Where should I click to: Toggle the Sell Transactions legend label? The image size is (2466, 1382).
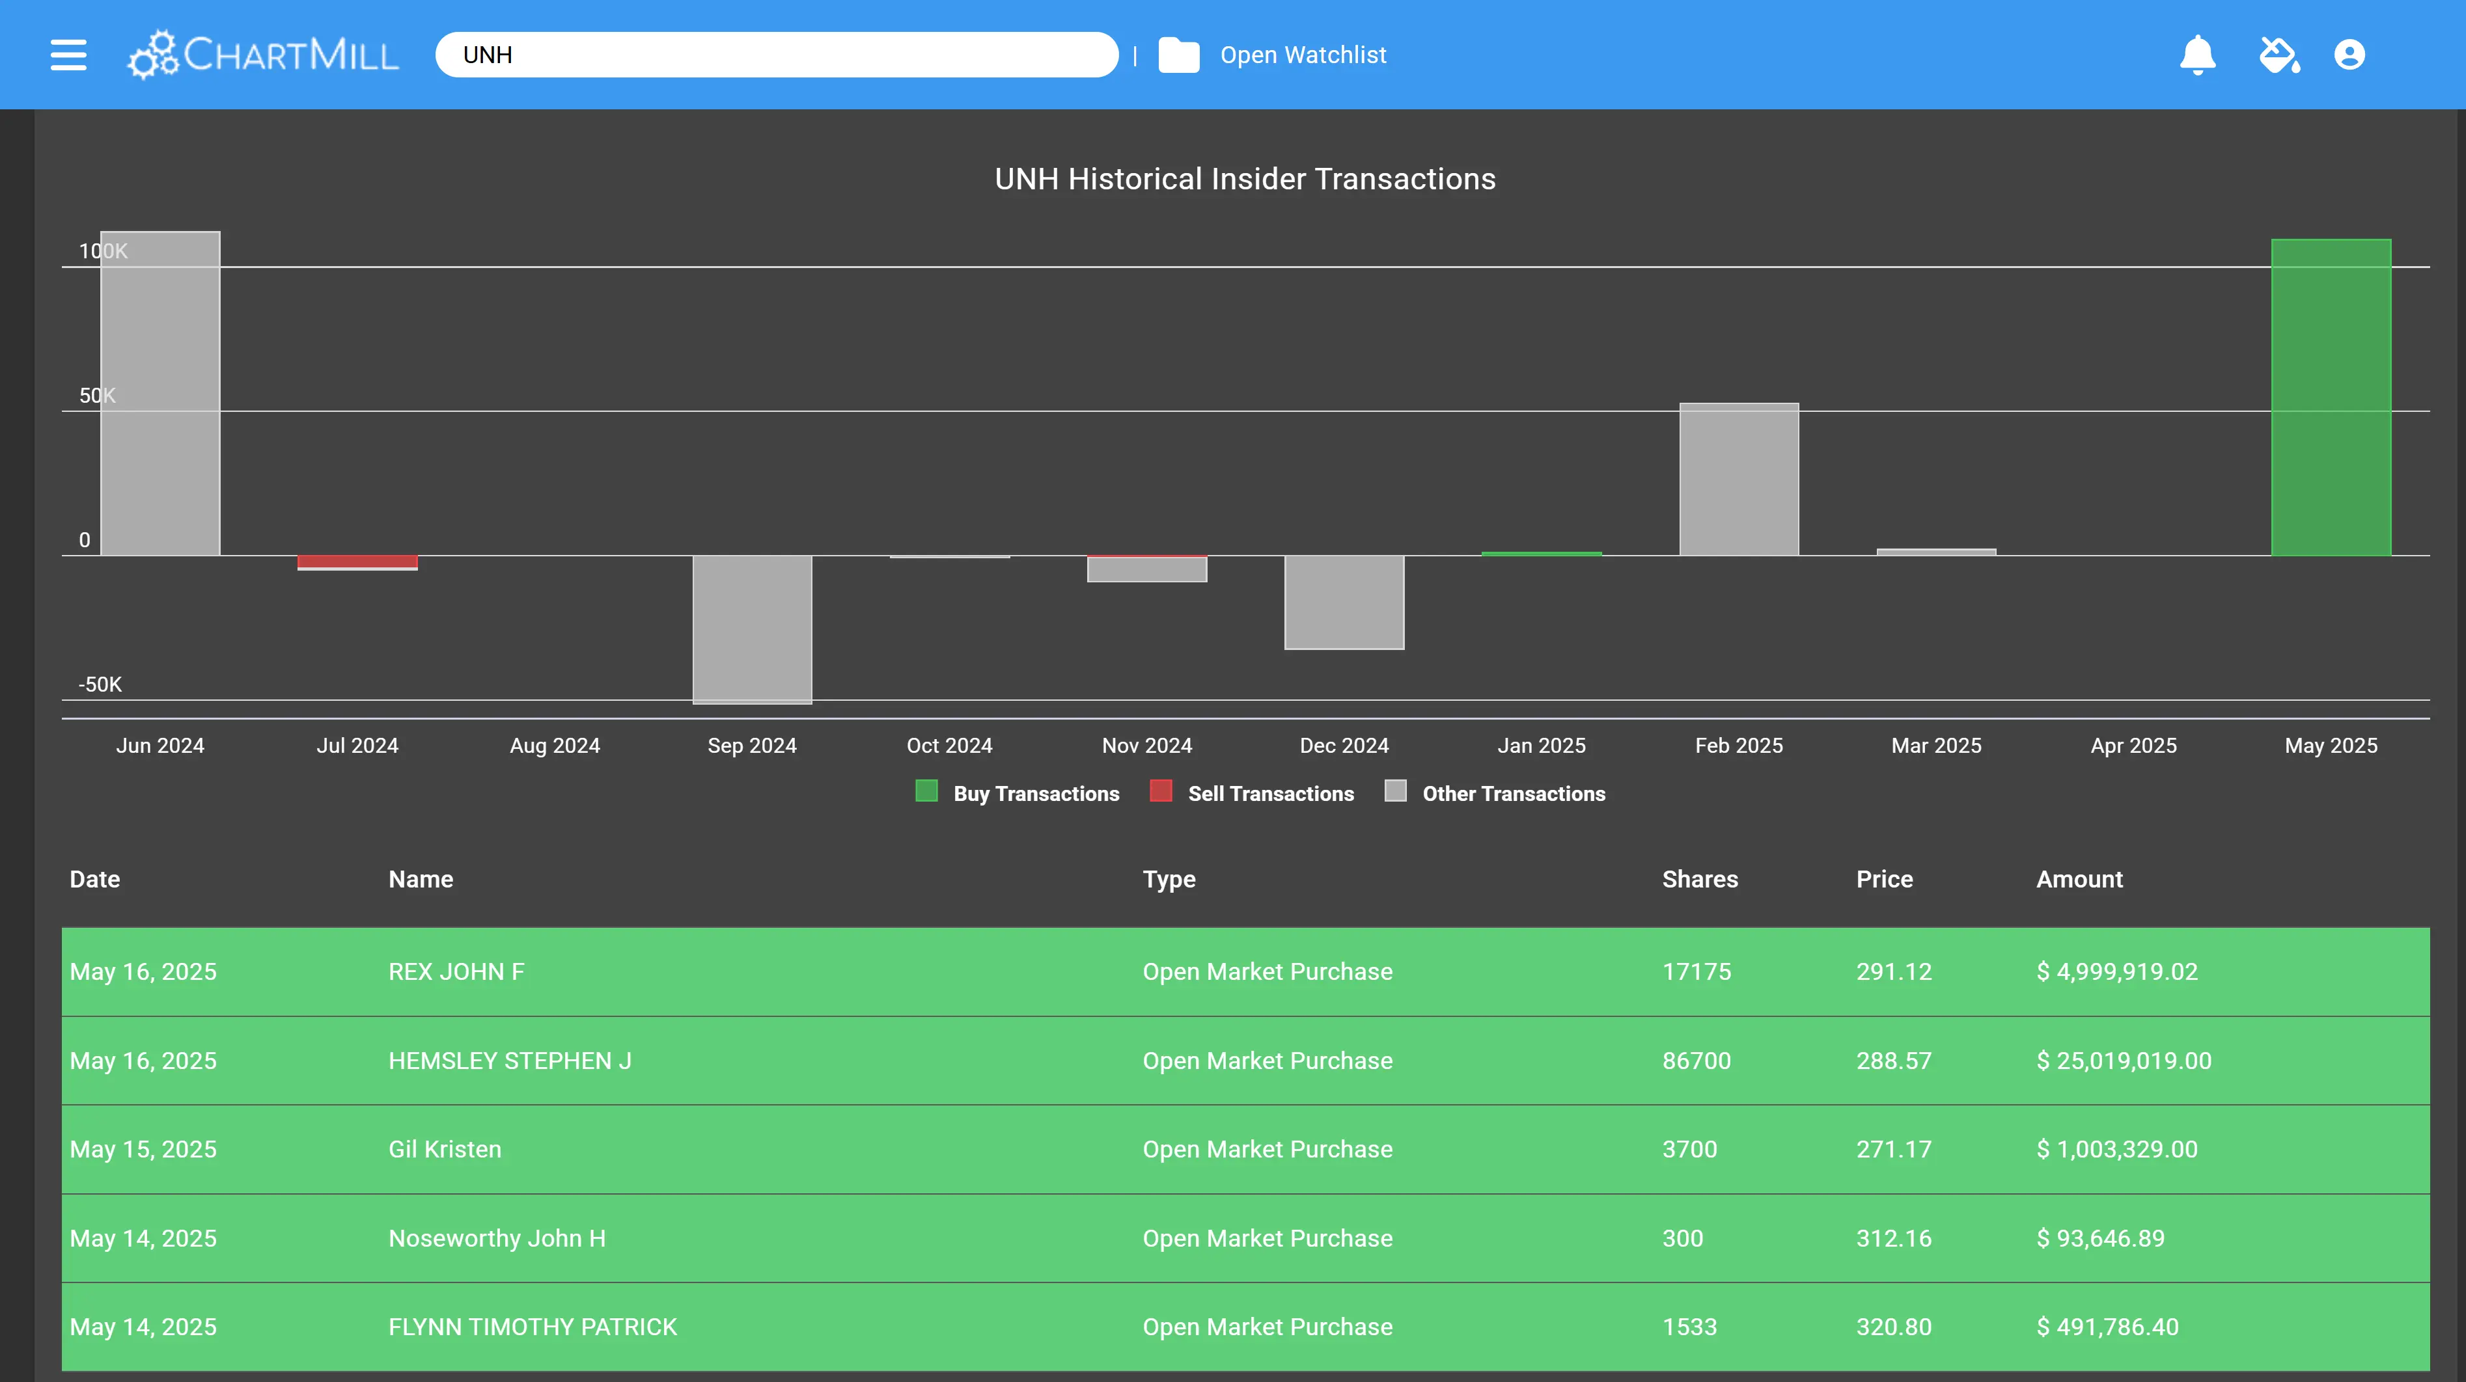tap(1270, 793)
